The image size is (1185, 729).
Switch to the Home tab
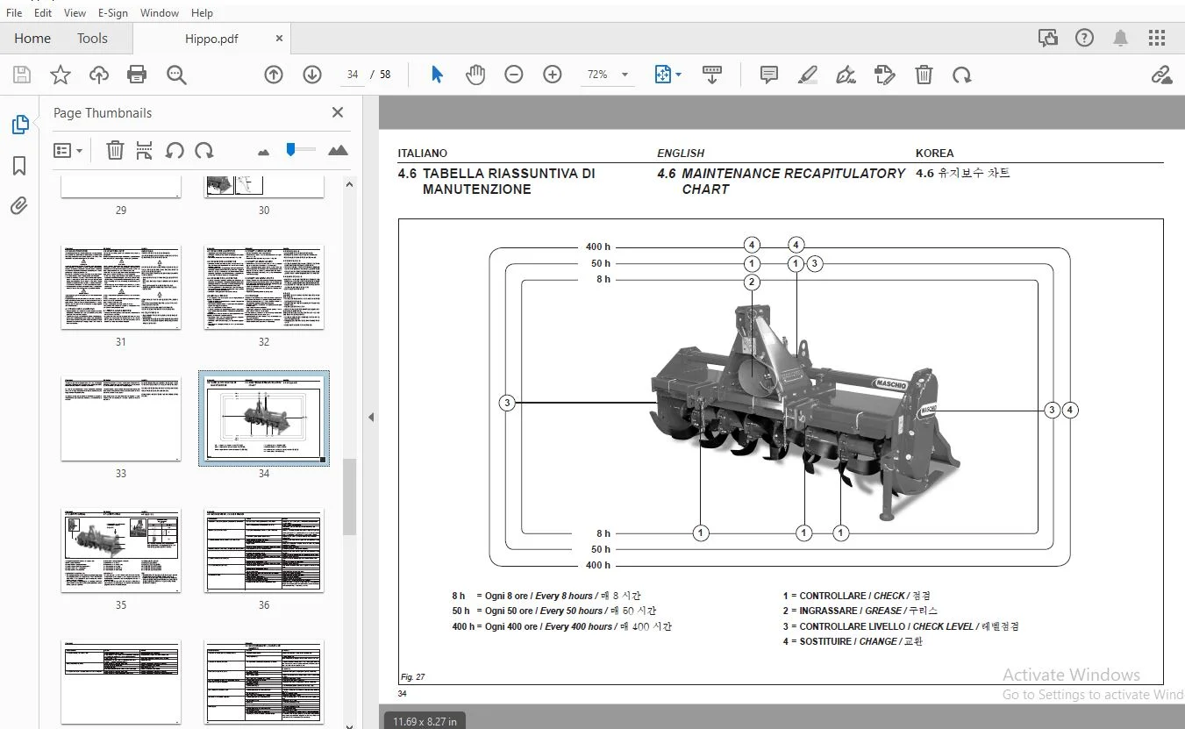click(32, 38)
